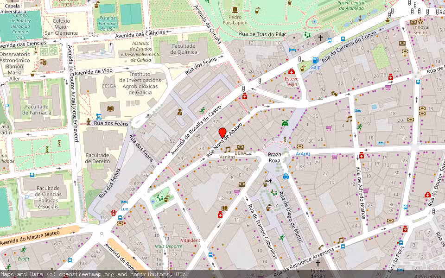Click the 'Facultade de Dereito' label

(98, 158)
